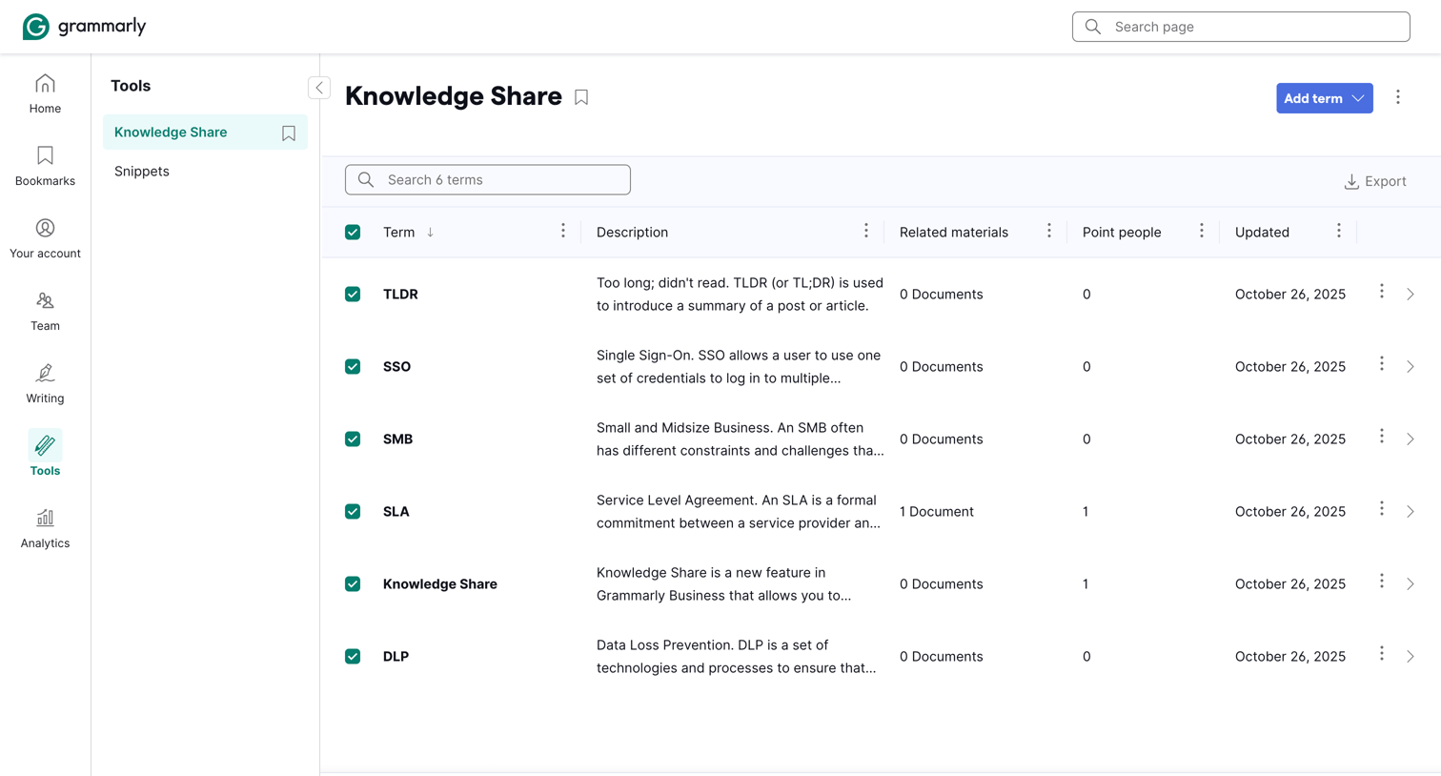Click the Grammarly logo
The height and width of the screenshot is (776, 1441).
(84, 27)
